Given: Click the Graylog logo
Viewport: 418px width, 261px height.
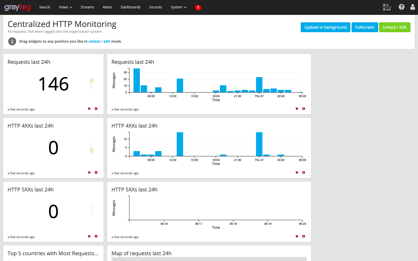Looking at the screenshot, I should pyautogui.click(x=17, y=7).
